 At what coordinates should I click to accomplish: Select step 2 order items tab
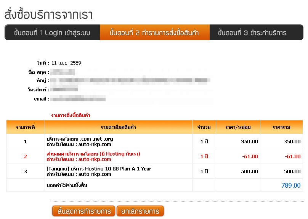pyautogui.click(x=154, y=33)
